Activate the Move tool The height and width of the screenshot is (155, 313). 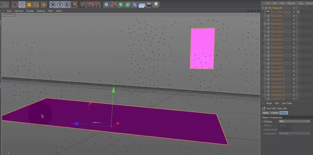tap(22, 4)
